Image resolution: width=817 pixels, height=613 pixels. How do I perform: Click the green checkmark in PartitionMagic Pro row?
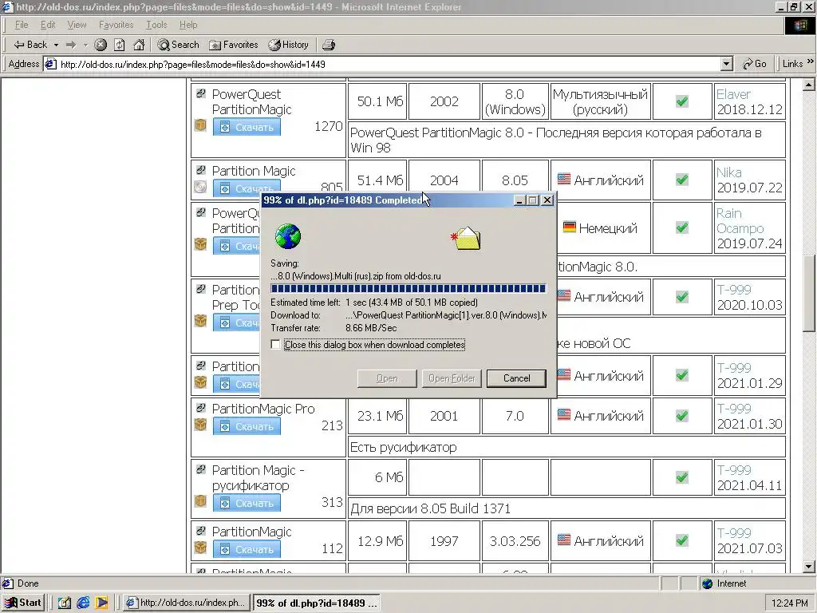click(x=681, y=415)
